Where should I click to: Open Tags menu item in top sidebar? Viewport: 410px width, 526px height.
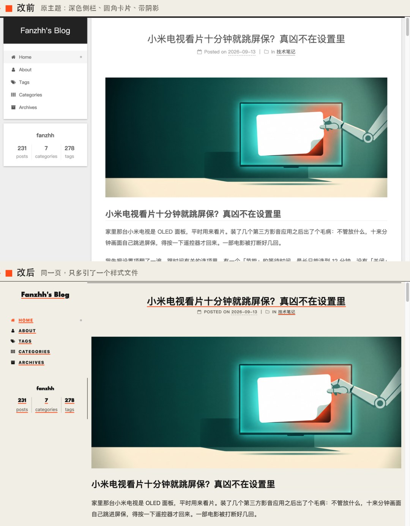pos(45,82)
